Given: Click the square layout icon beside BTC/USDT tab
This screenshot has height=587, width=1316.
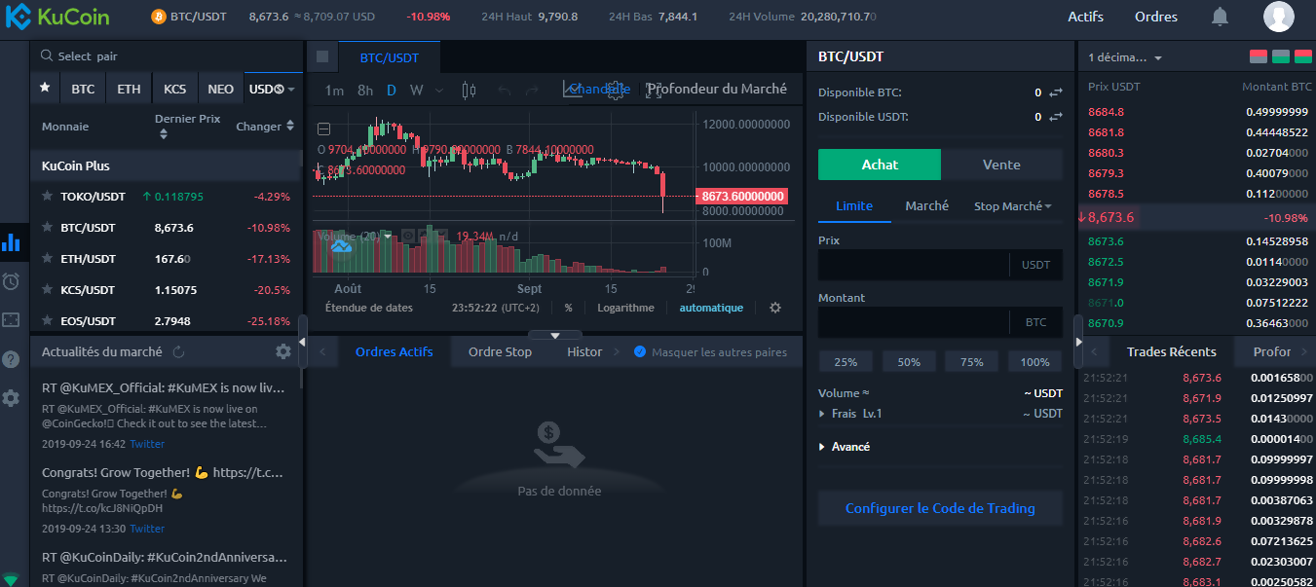Looking at the screenshot, I should click(x=322, y=56).
